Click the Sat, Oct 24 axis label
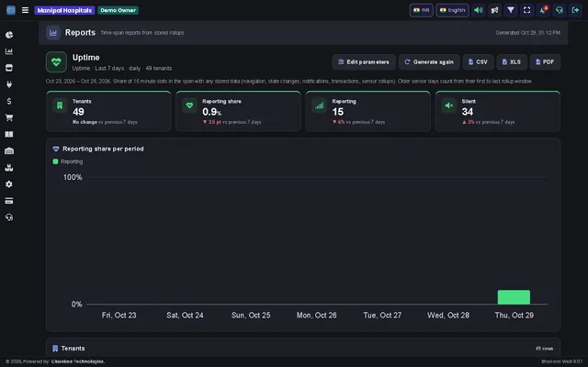This screenshot has width=588, height=367. [185, 316]
